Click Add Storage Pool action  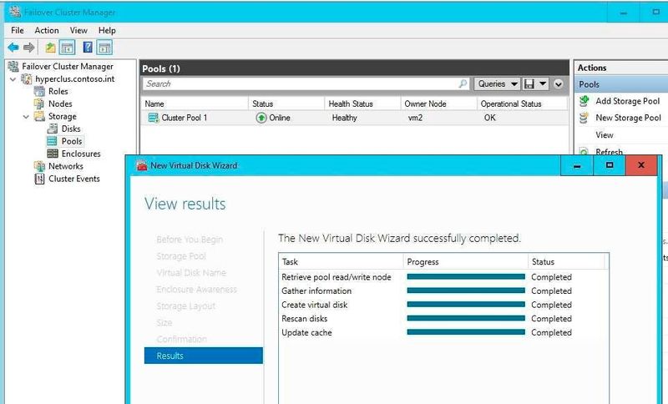pyautogui.click(x=627, y=101)
